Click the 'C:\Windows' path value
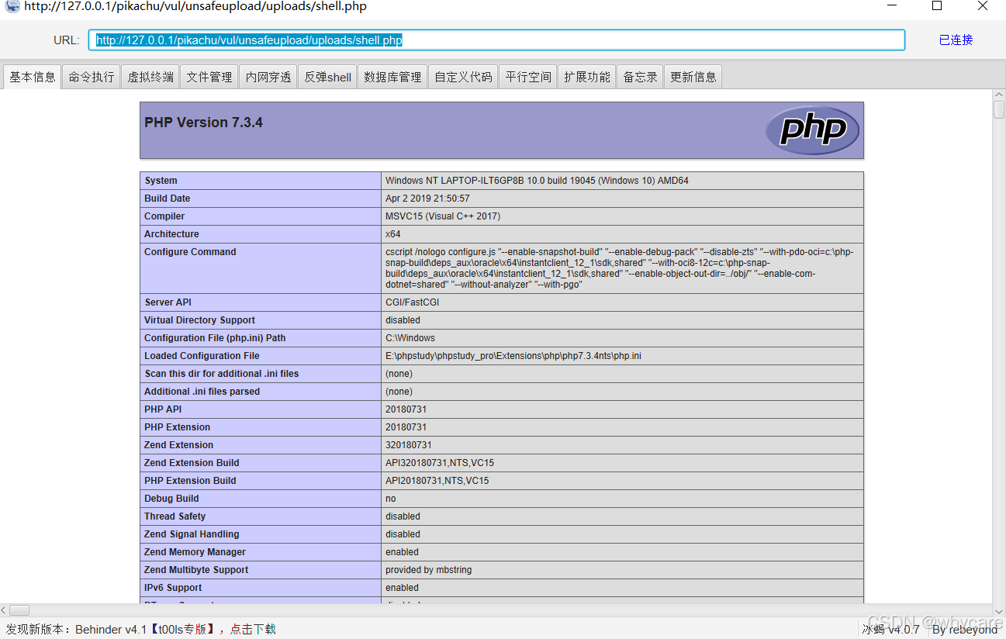Viewport: 1006px width, 639px height. 410,338
